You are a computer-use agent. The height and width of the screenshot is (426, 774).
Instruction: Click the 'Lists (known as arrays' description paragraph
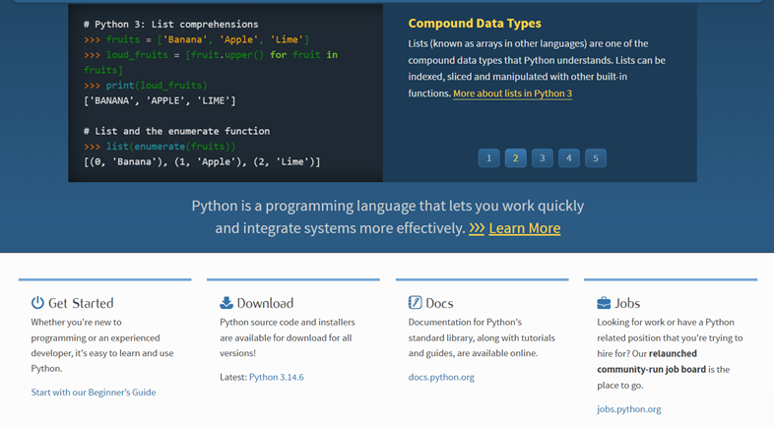point(537,68)
